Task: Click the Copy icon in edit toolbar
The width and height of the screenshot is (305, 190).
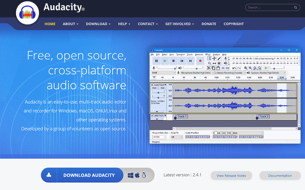Action: tap(213, 68)
